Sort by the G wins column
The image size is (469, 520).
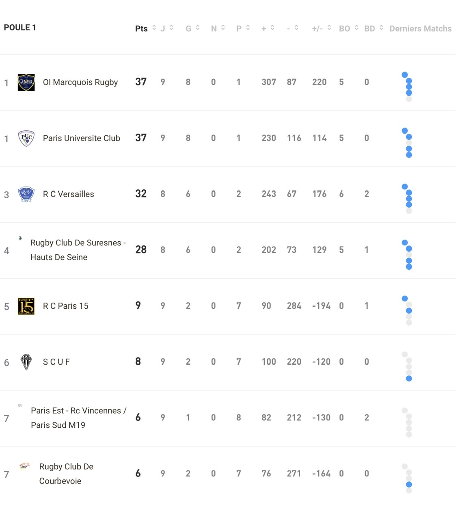pyautogui.click(x=193, y=28)
